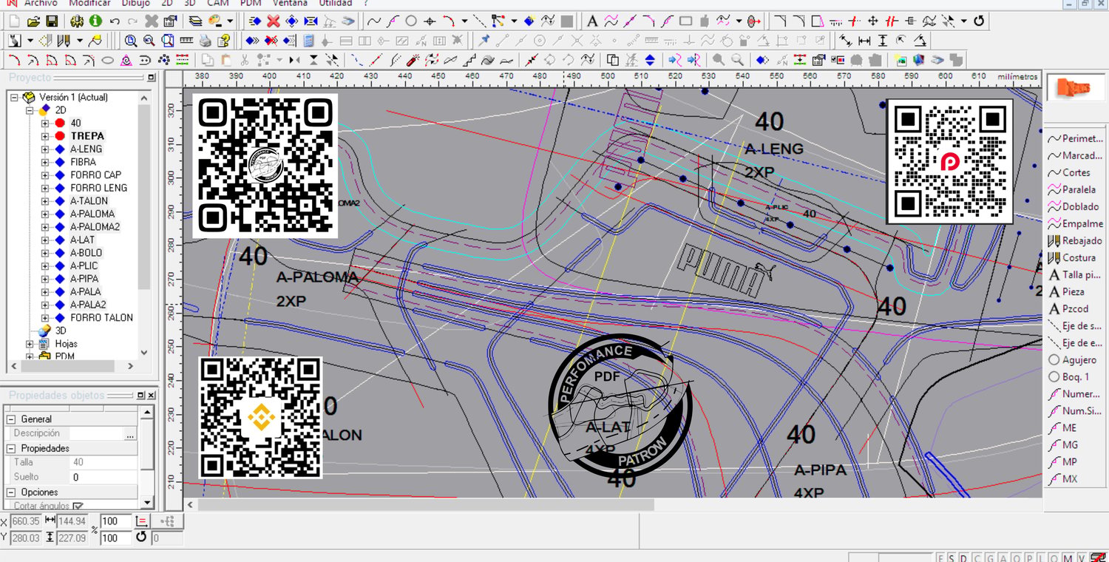Screen dimensions: 1109x562
Task: Save with the floppy disk icon
Action: point(52,21)
